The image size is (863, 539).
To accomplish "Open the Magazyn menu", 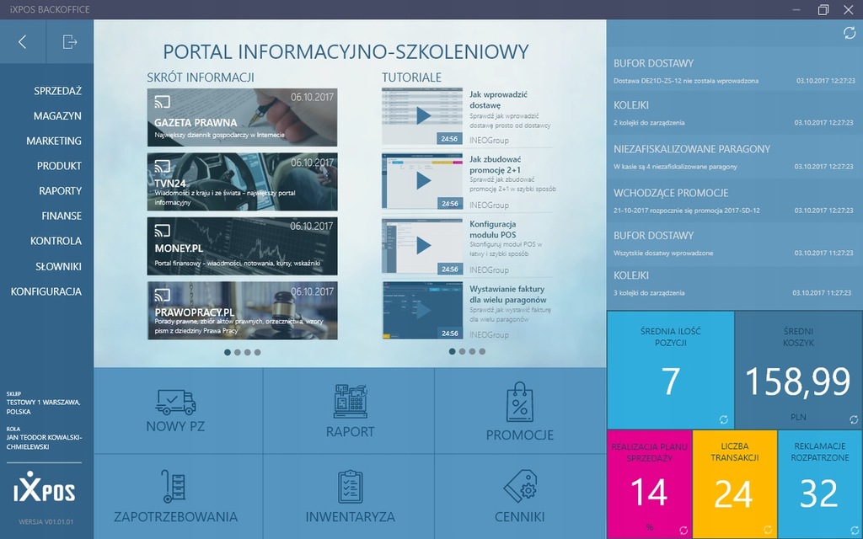I will pos(57,116).
